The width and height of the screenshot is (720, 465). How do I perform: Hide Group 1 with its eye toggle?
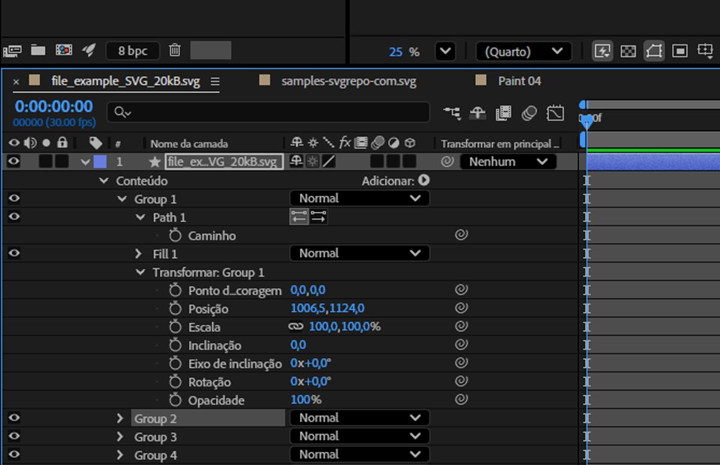point(13,199)
